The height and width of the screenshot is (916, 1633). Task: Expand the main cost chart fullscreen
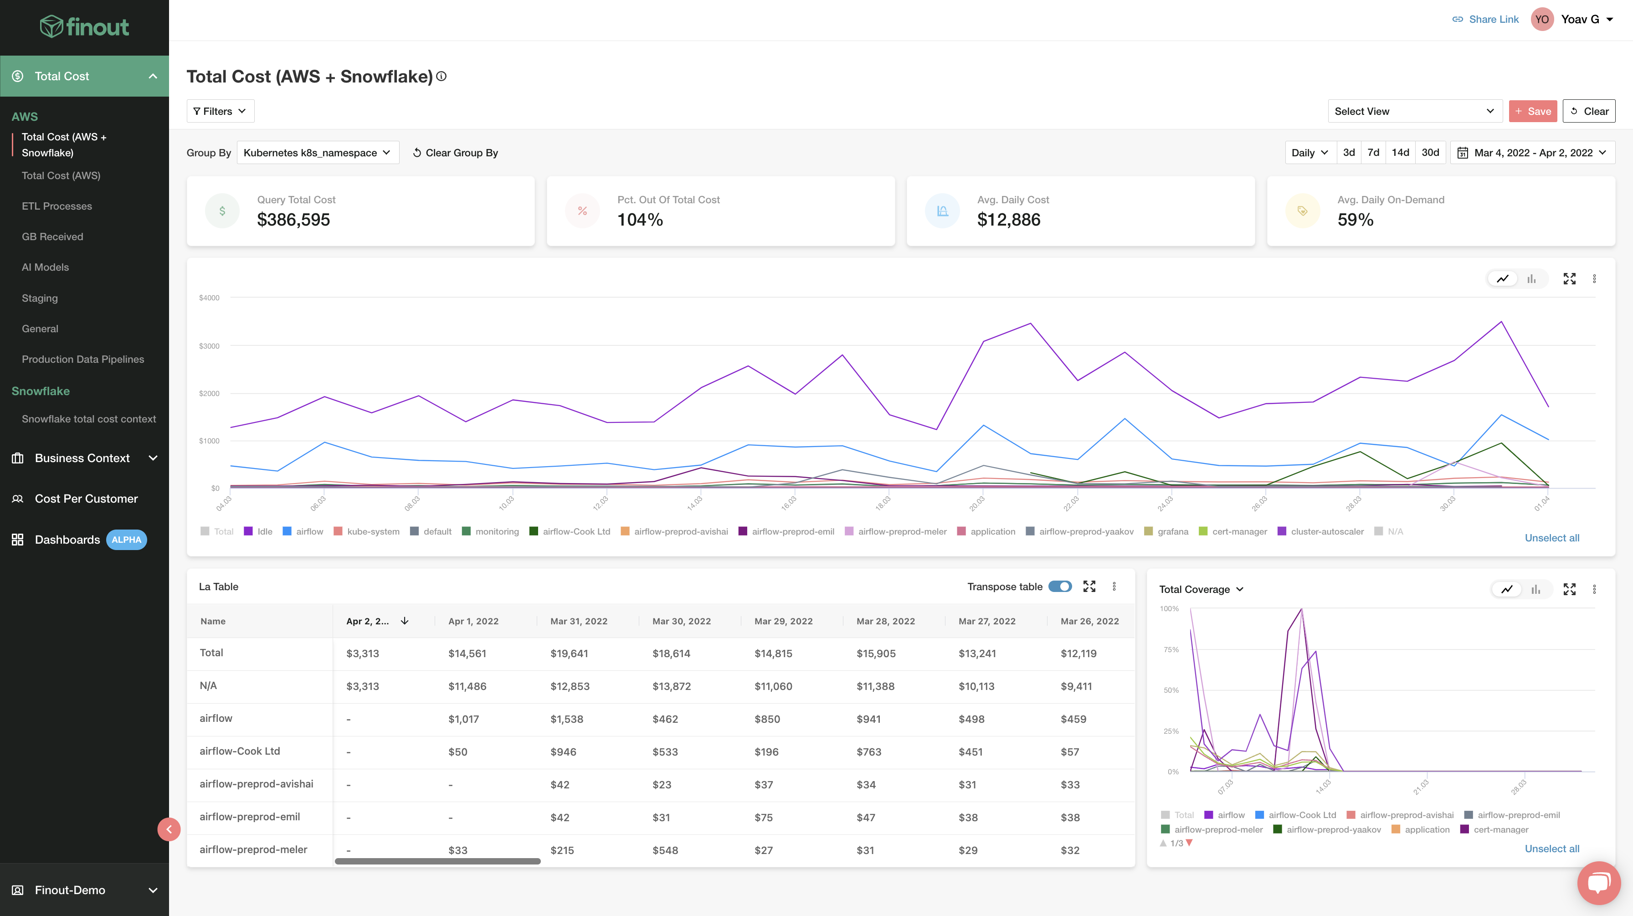click(x=1569, y=279)
